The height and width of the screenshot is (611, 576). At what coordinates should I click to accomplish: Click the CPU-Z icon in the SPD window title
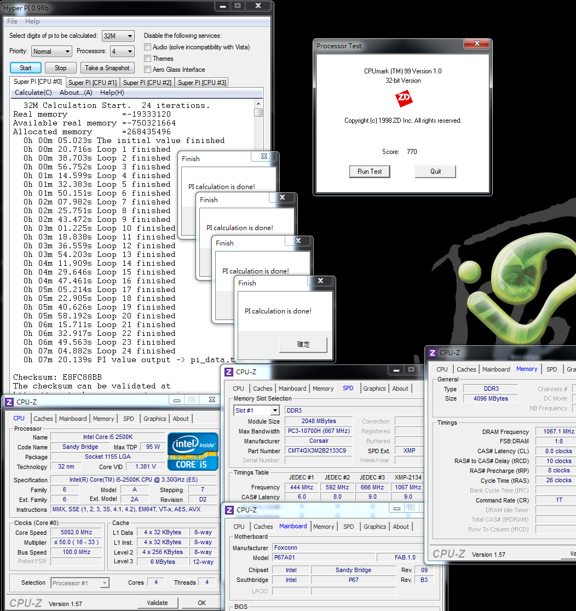(x=229, y=372)
